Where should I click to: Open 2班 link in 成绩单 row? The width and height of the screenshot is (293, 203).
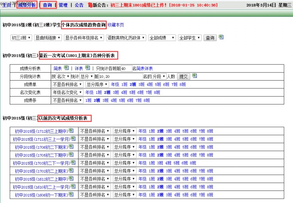coord(133,84)
